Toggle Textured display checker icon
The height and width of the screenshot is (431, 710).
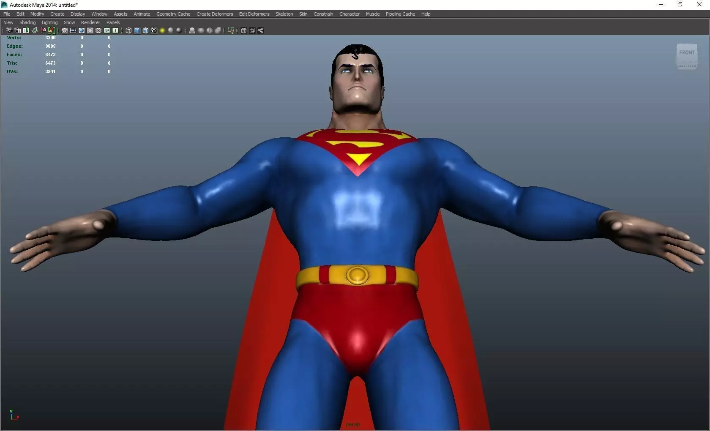[x=154, y=30]
